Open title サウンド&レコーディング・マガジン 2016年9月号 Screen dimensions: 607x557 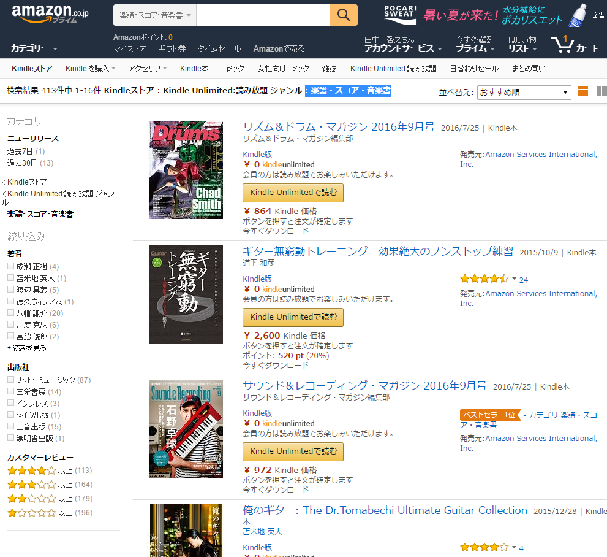pos(364,385)
